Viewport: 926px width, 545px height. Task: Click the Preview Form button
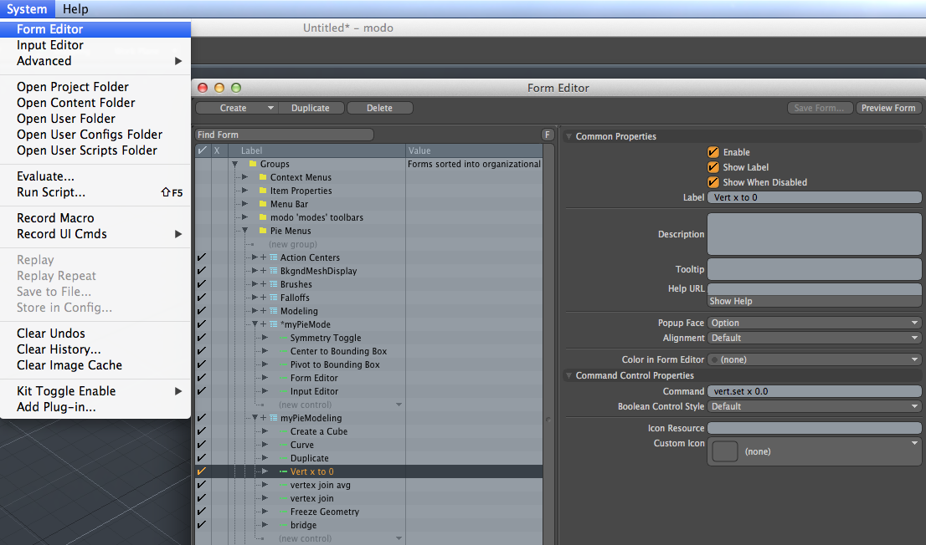(888, 108)
